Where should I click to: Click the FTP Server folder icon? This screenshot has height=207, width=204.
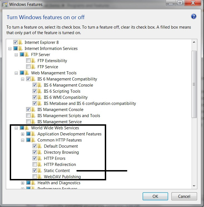click(x=27, y=54)
